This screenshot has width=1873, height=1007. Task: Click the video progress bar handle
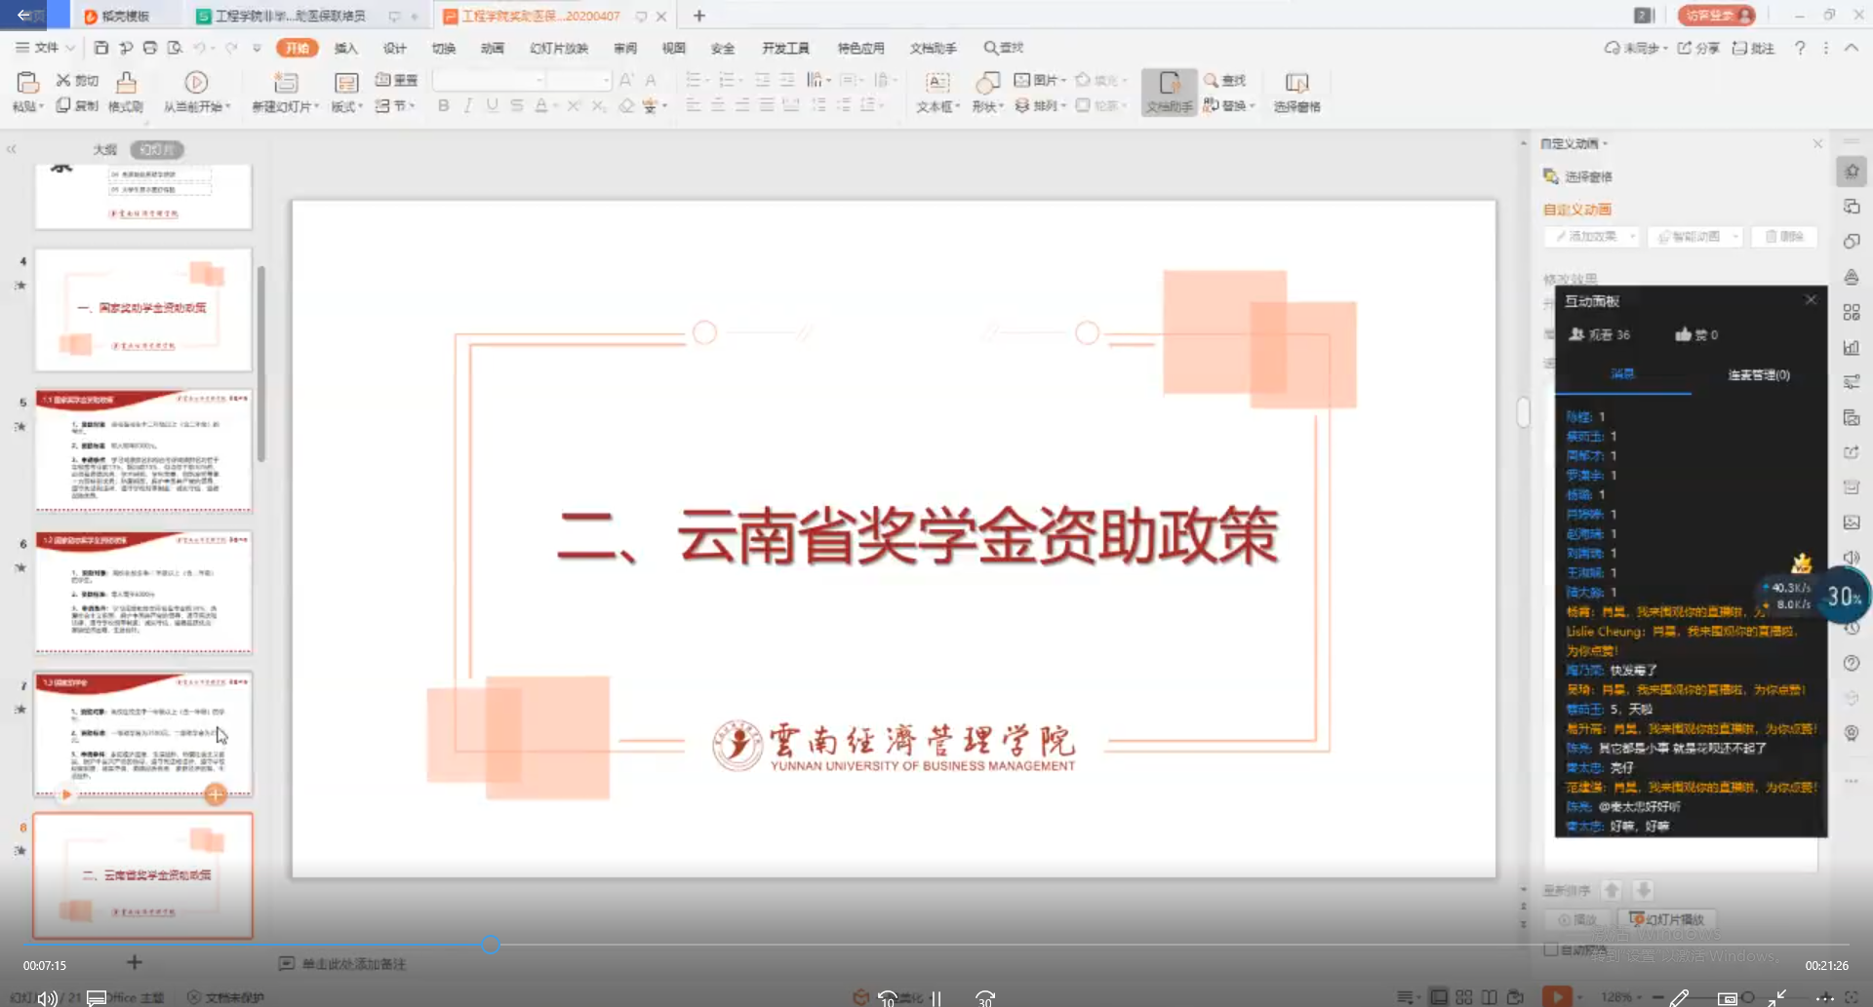pos(491,944)
